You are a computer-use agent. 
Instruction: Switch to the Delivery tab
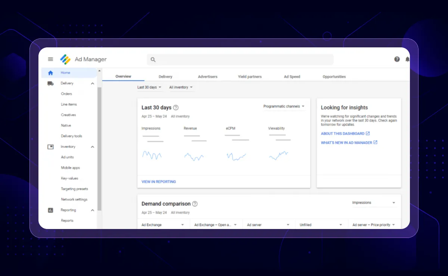165,77
